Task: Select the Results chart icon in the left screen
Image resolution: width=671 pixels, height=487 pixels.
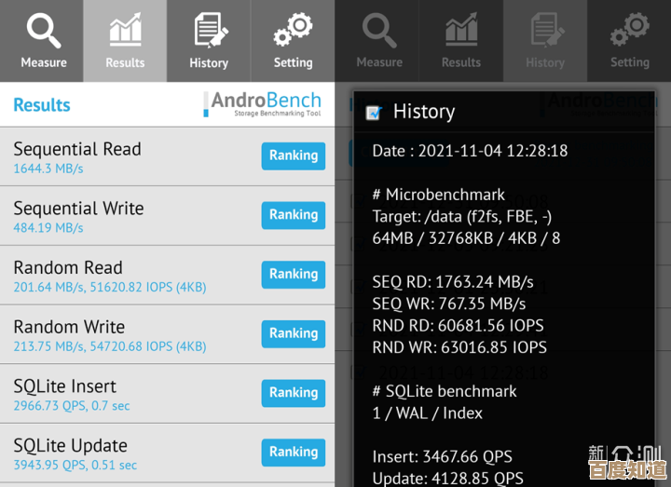Action: coord(125,32)
